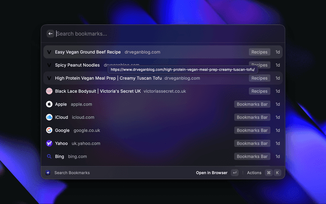Viewport: 326px width, 204px height.
Task: Open the Actions menu
Action: pos(254,173)
